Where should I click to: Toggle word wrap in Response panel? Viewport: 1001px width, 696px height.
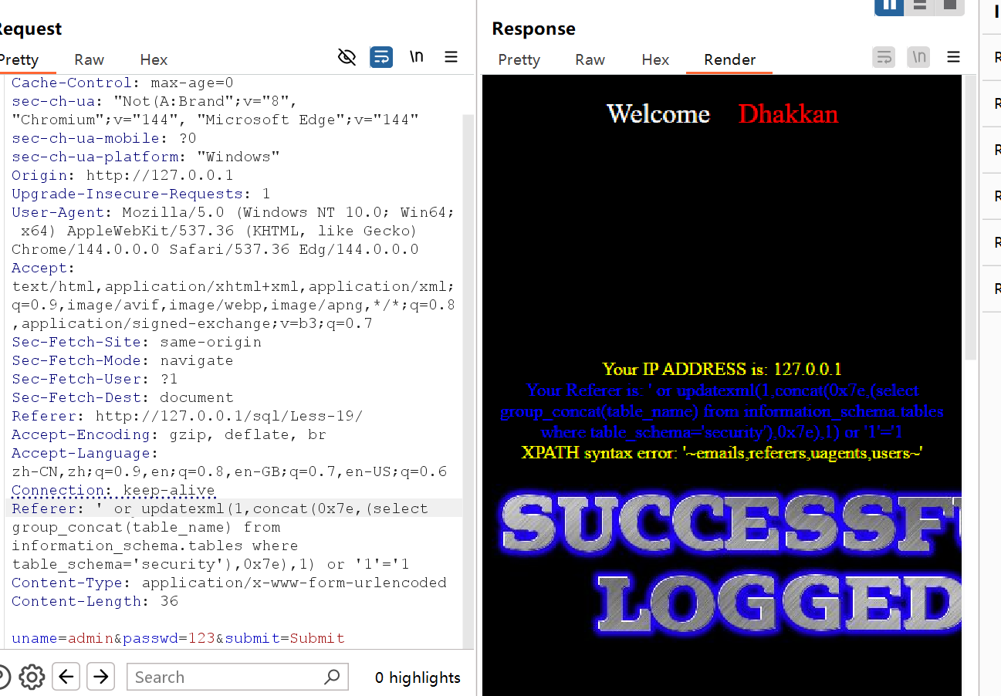[884, 57]
